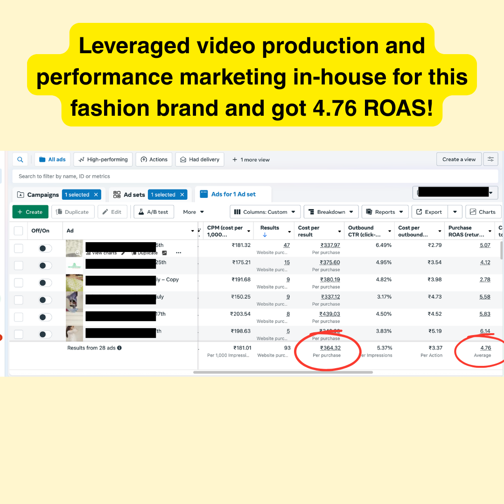Tick the checkbox for the ₹203.54 CPM row
This screenshot has width=504, height=504.
(x=18, y=317)
